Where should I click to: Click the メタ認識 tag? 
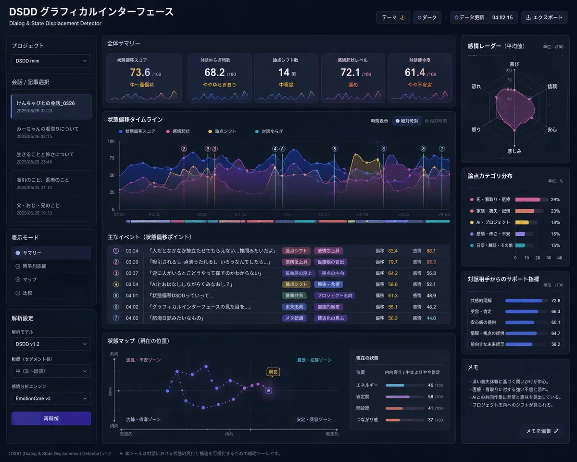point(294,318)
